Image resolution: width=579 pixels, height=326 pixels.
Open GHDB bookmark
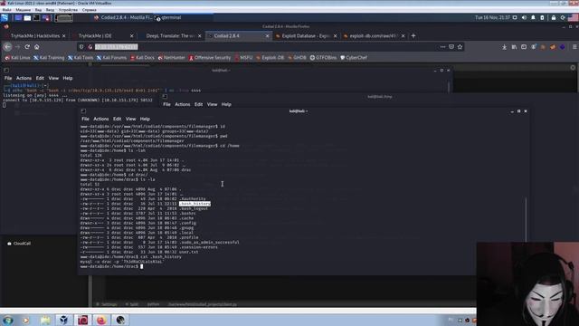297,58
